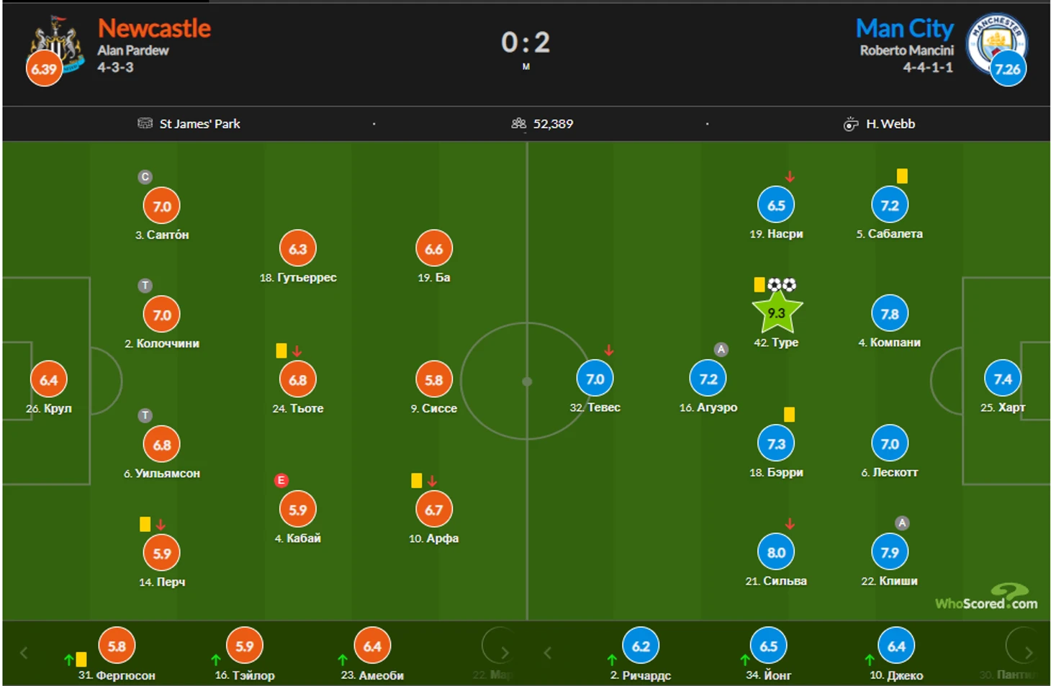Show next Man City substitutes with right arrow
The image size is (1051, 686).
pyautogui.click(x=1028, y=653)
